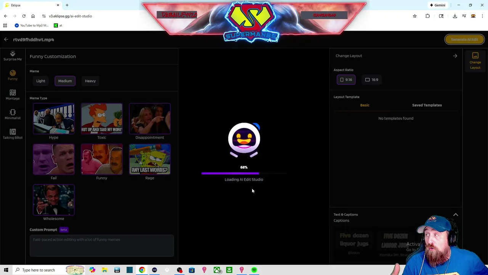Open the Montage style option
Image resolution: width=488 pixels, height=275 pixels.
pos(13,95)
